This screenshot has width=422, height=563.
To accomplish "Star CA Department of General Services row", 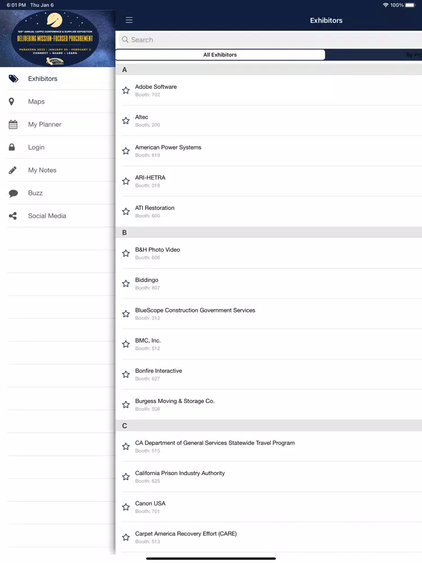I will [x=125, y=446].
